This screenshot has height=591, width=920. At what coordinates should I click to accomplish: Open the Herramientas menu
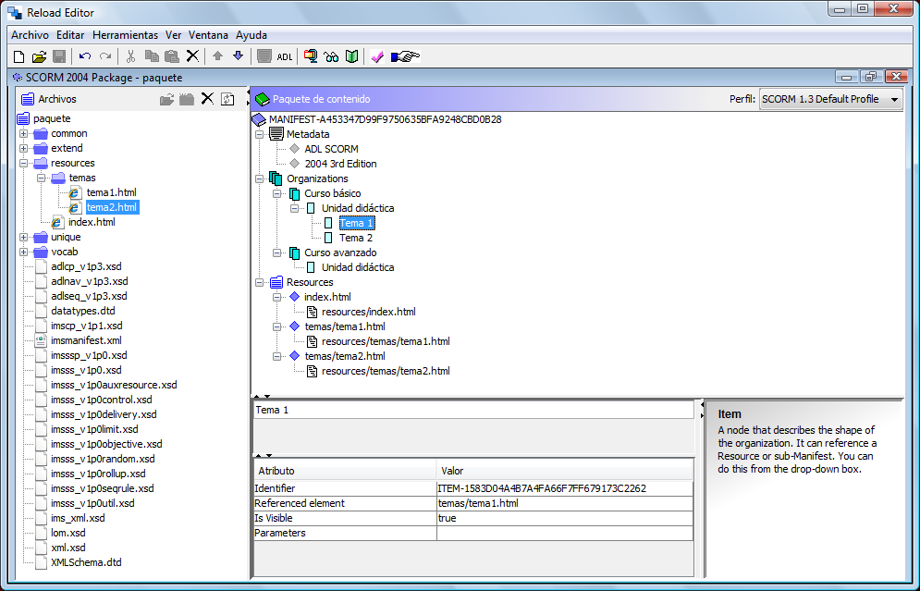125,35
